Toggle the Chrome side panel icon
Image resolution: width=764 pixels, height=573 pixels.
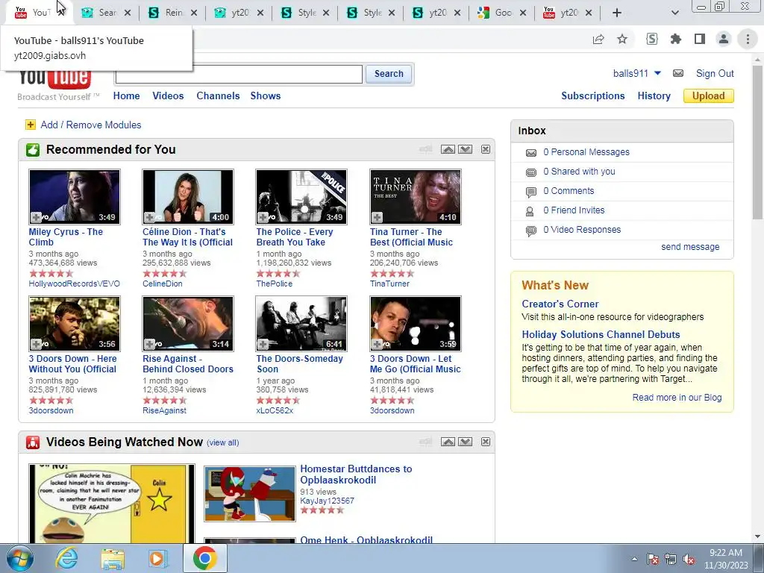click(700, 39)
